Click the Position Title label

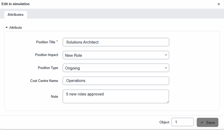click(45, 42)
